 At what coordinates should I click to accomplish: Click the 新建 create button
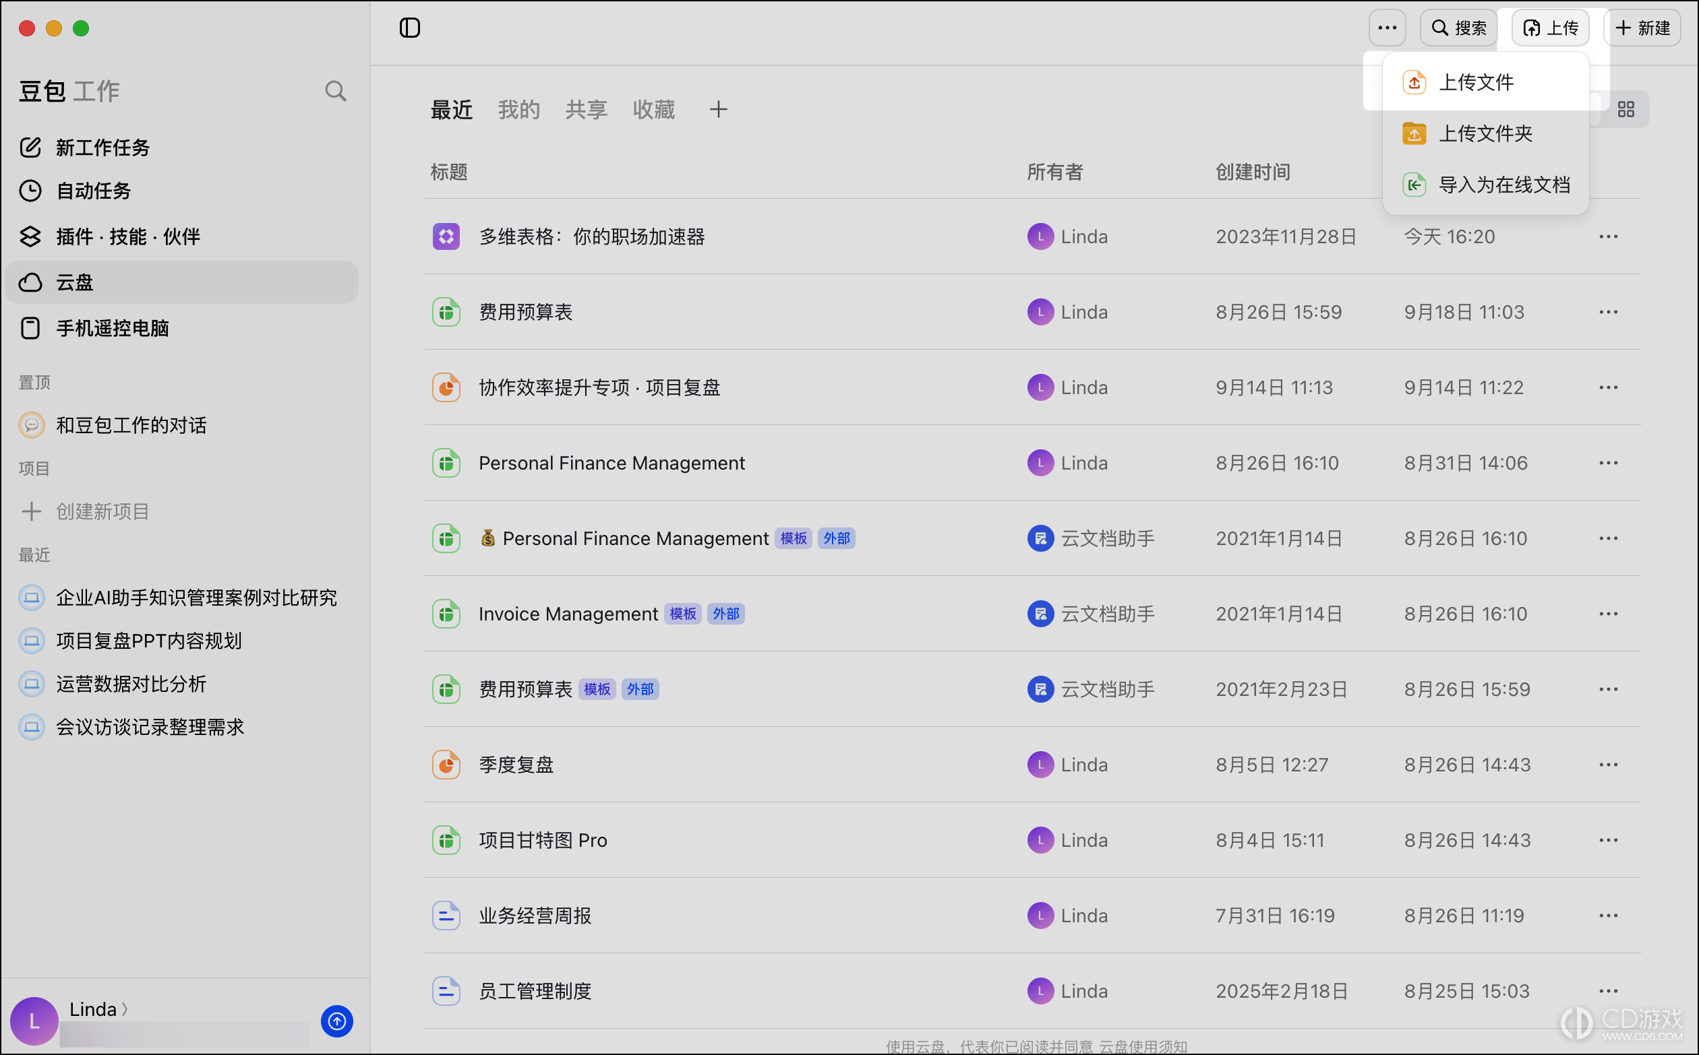1642,28
